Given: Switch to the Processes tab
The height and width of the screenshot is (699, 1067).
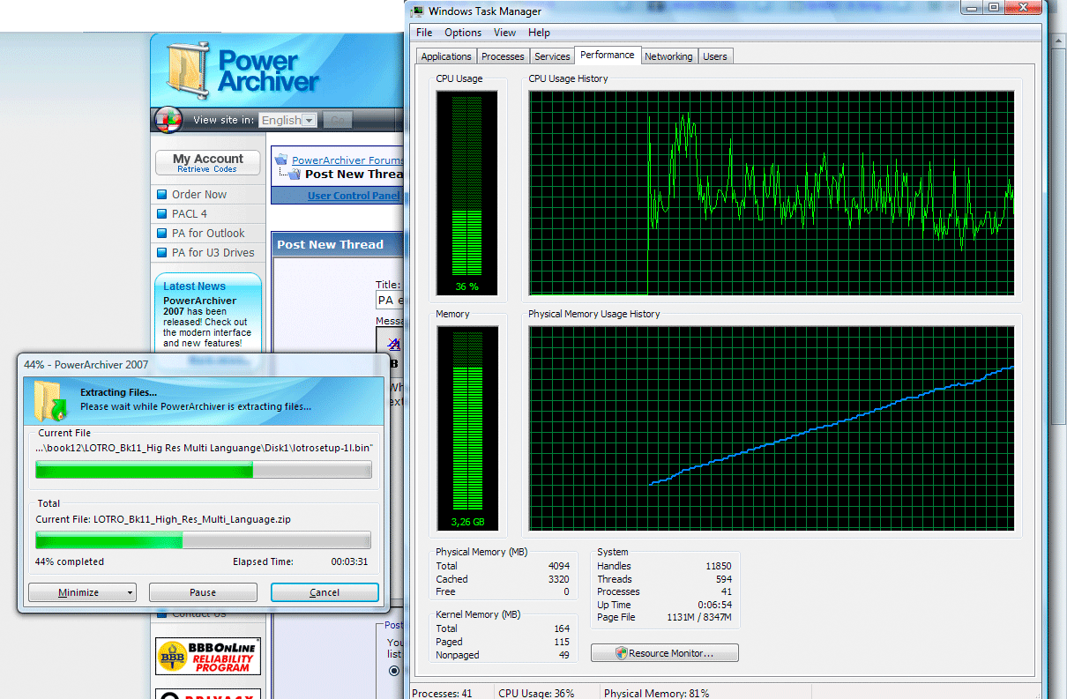Looking at the screenshot, I should click(503, 56).
